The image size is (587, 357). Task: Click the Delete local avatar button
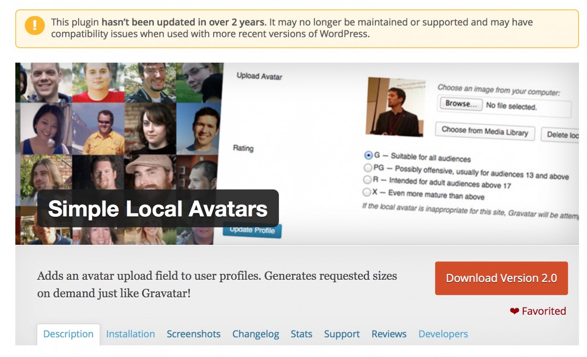[560, 135]
